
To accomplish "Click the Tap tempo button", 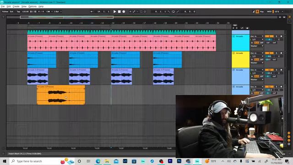I will [x=18, y=11].
